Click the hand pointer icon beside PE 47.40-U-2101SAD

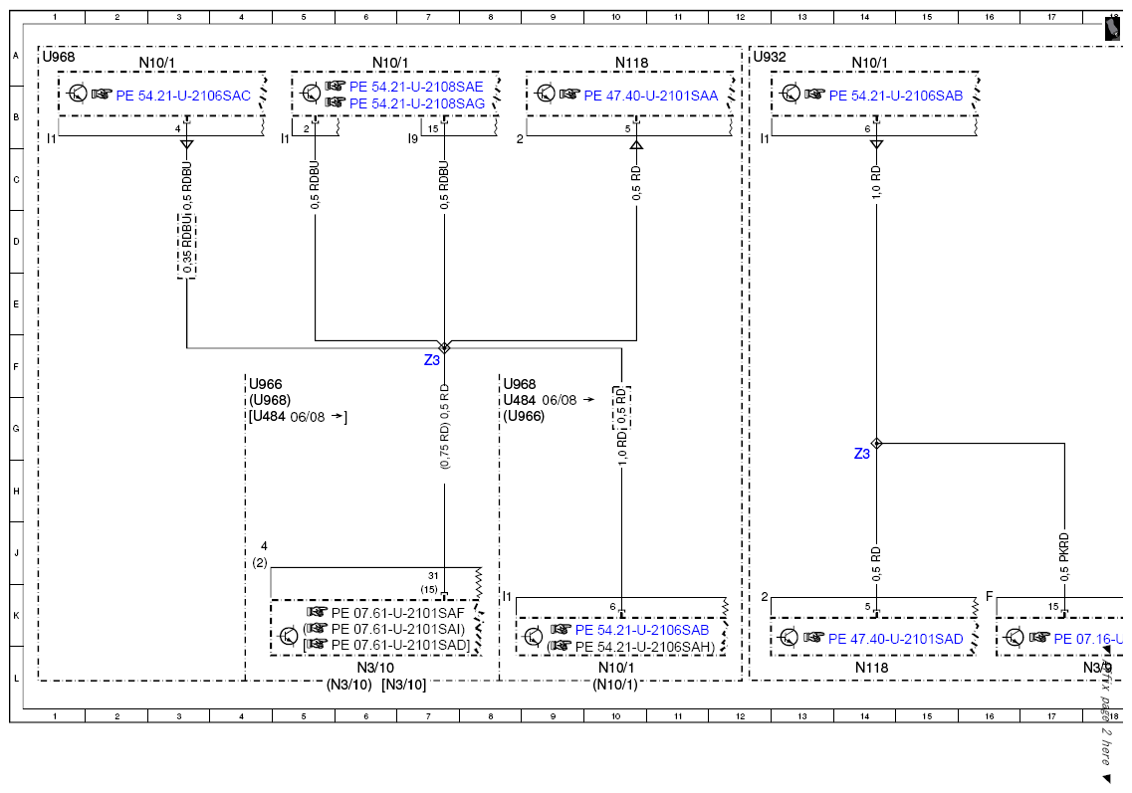pyautogui.click(x=813, y=637)
